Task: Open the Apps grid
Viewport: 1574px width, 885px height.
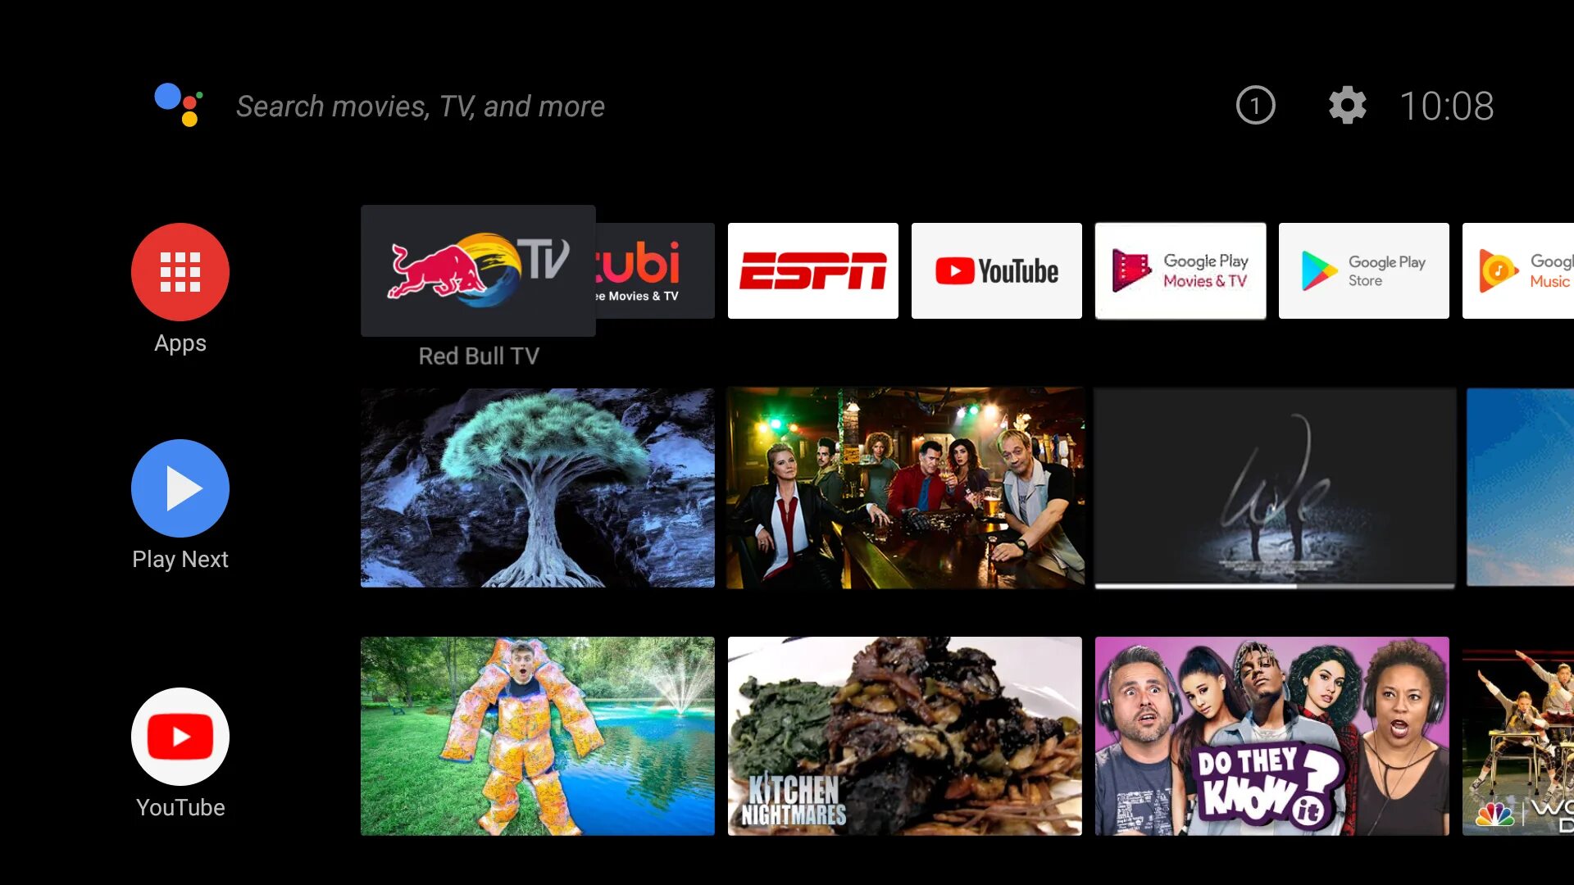Action: pos(180,272)
